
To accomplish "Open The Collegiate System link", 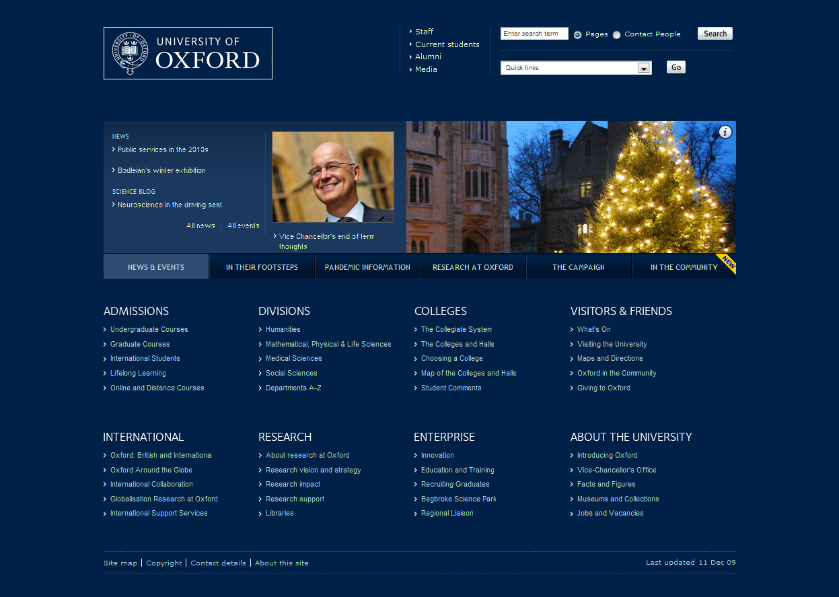I will coord(456,330).
